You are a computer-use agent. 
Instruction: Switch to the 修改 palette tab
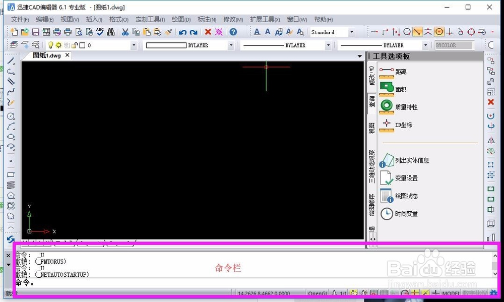click(x=372, y=76)
